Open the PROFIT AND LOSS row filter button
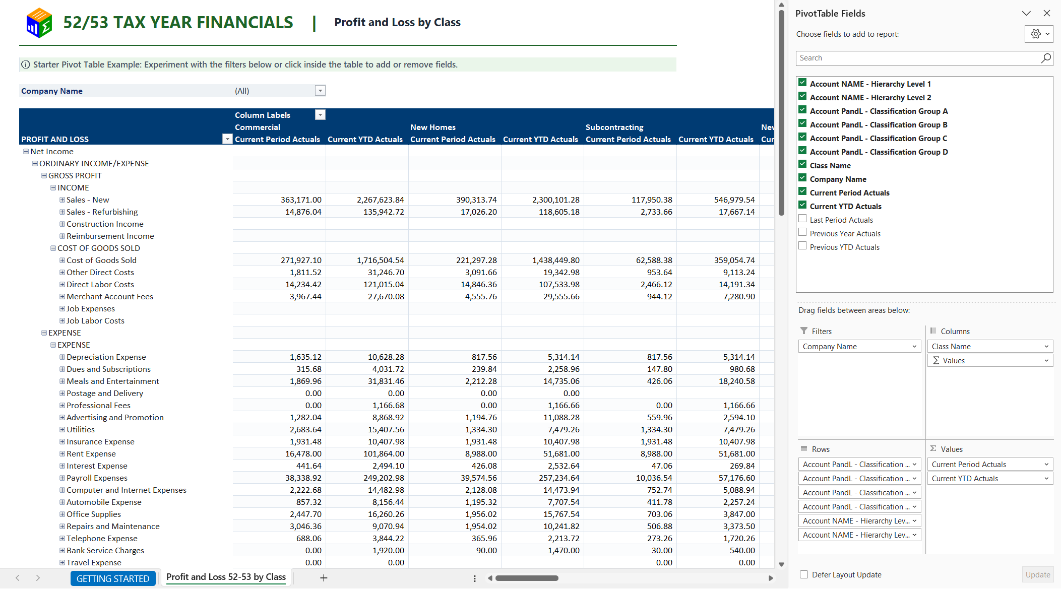1061x589 pixels. (227, 139)
